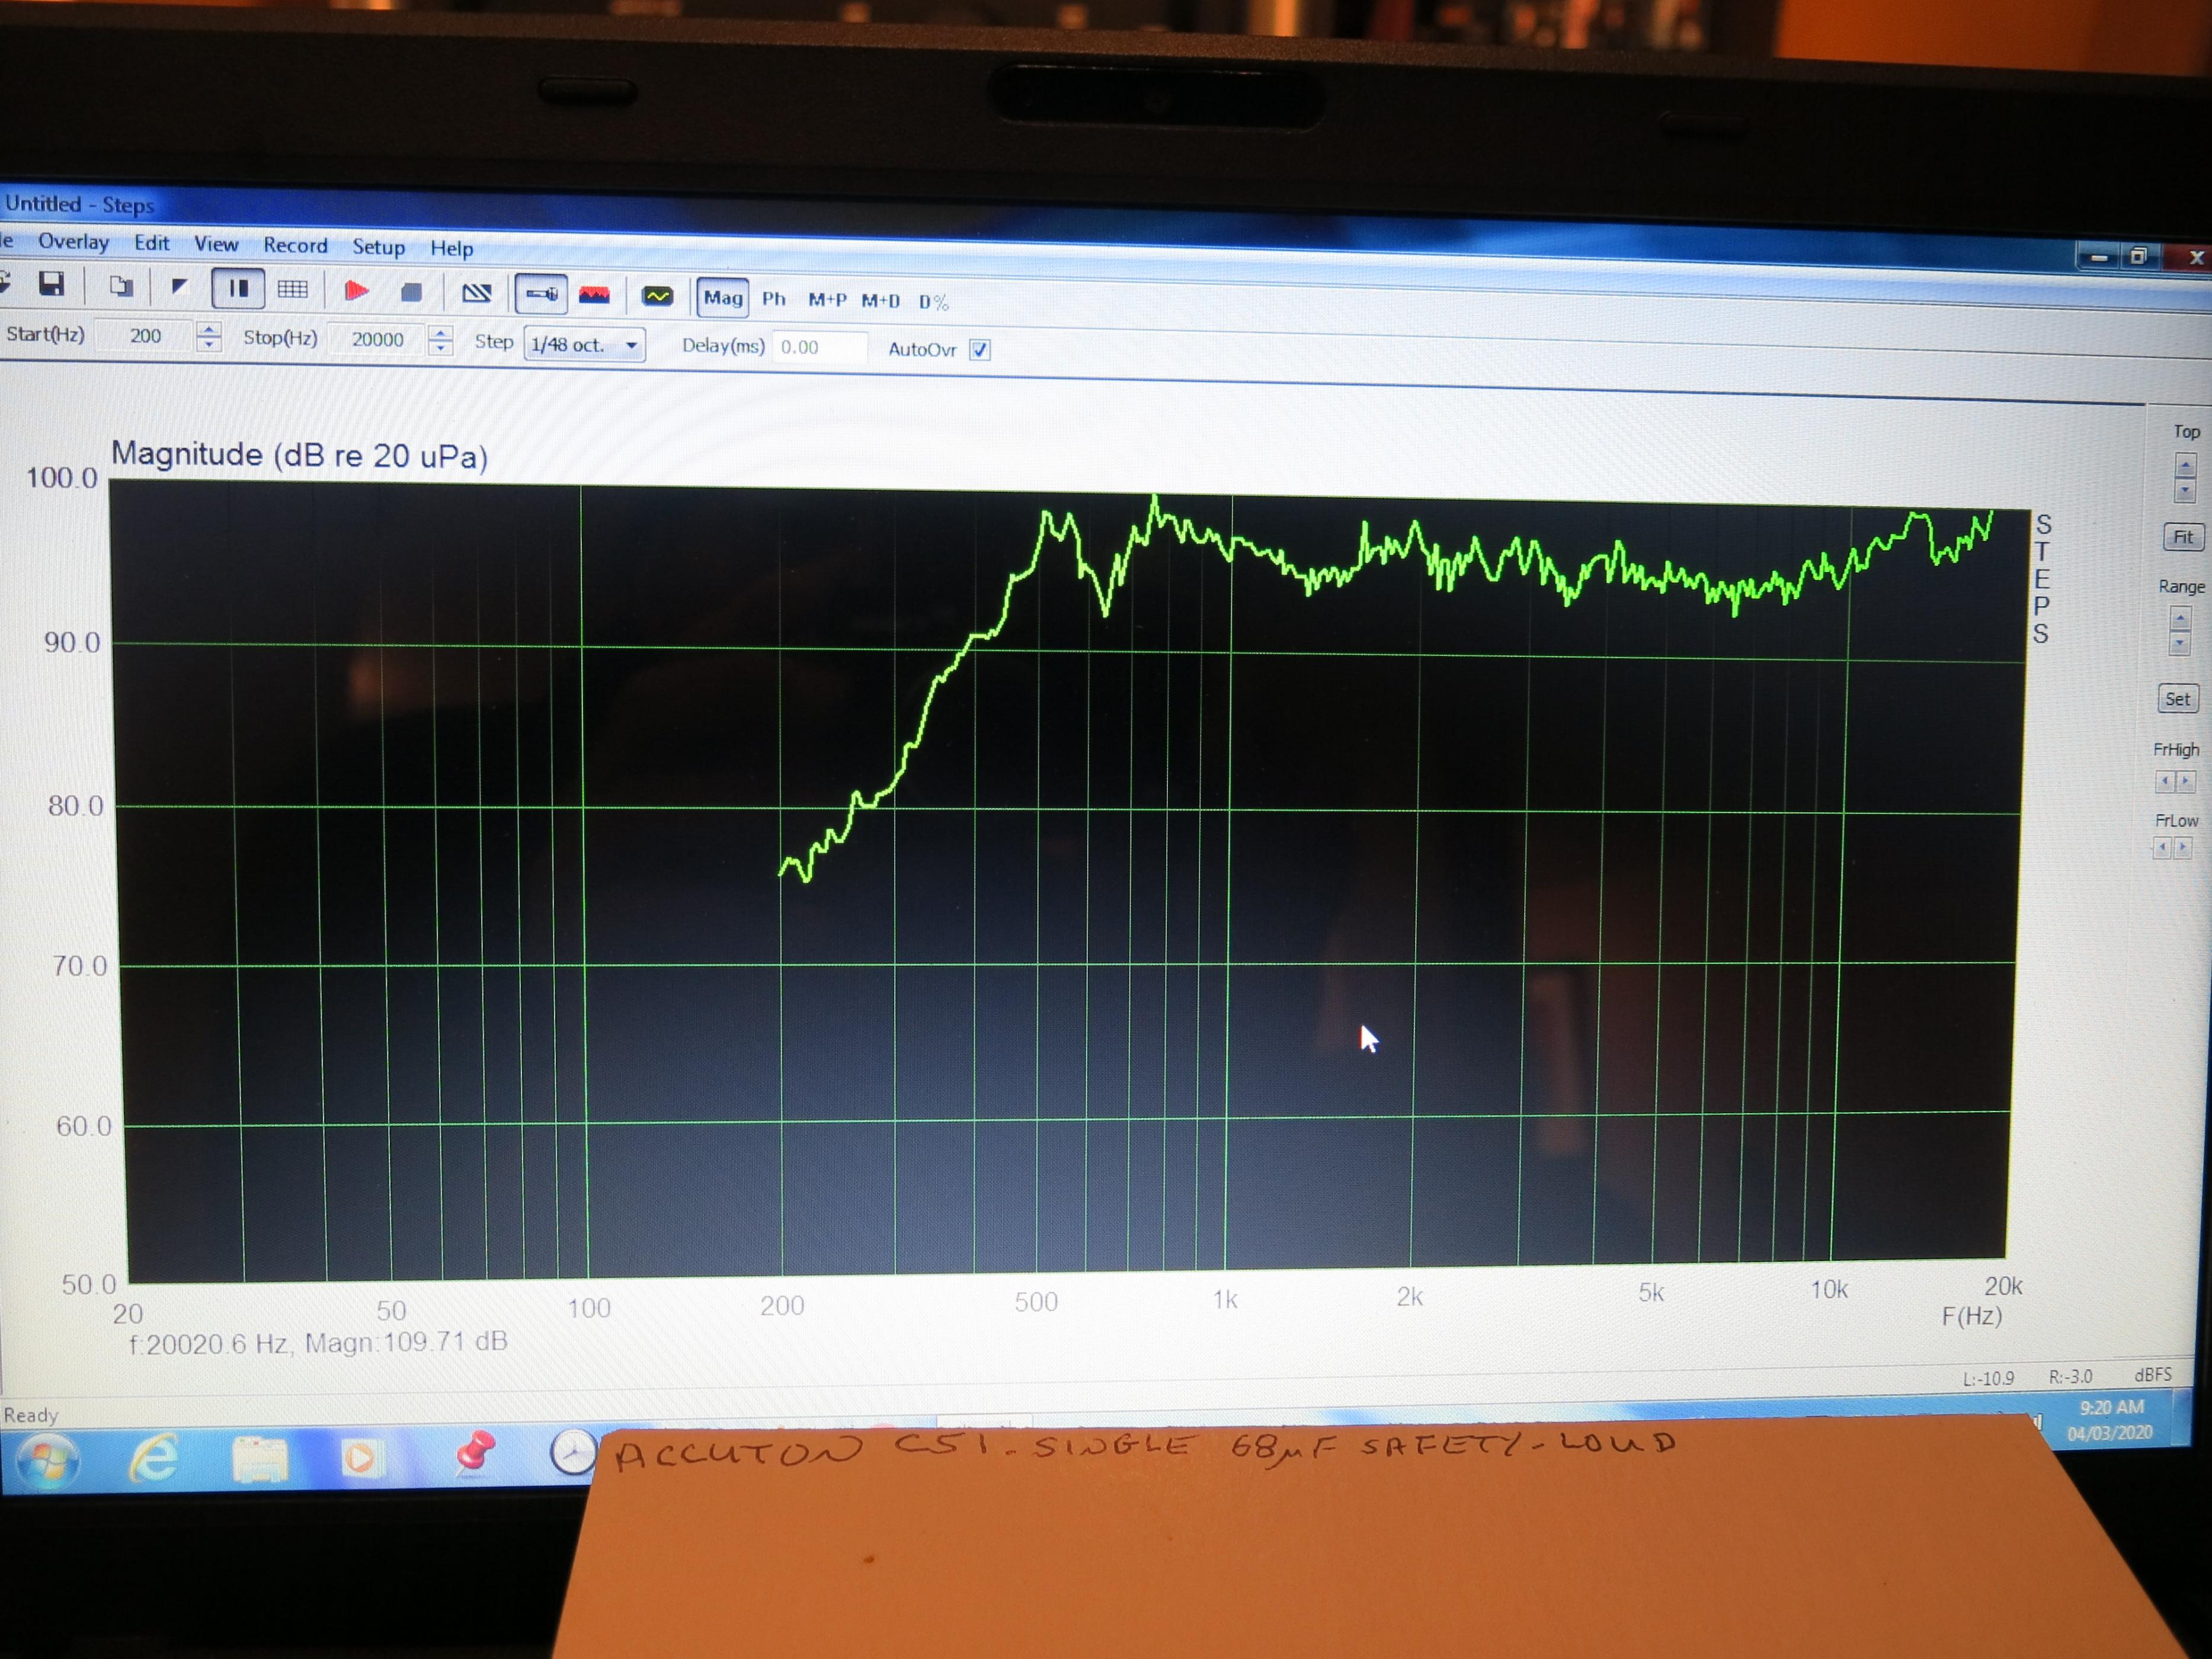Click the taskbar clock showing 9:20 AM
This screenshot has height=1659, width=2212.
[x=2111, y=1408]
